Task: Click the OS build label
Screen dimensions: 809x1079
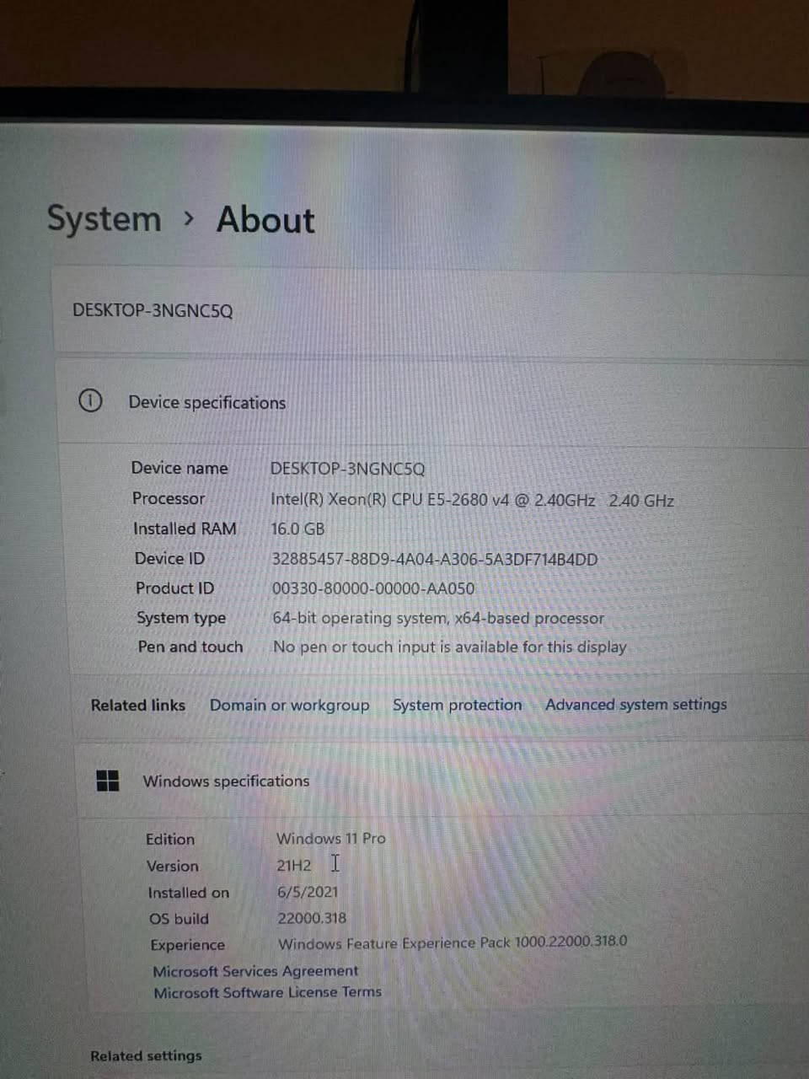Action: point(179,919)
